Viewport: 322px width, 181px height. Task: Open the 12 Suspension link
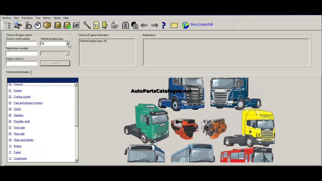(x=18, y=158)
